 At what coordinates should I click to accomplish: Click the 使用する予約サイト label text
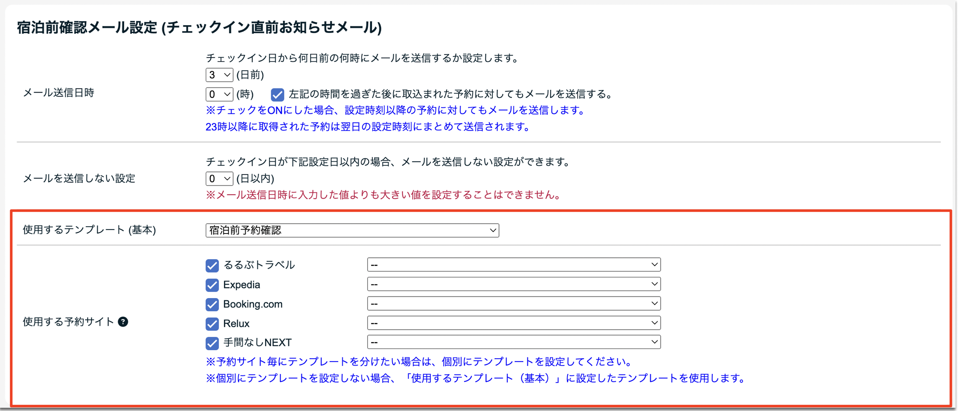(68, 322)
